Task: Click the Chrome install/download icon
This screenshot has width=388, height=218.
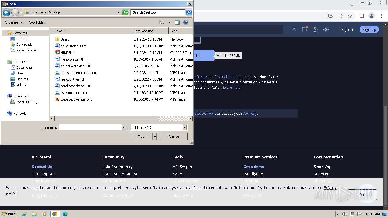Action: [330, 16]
